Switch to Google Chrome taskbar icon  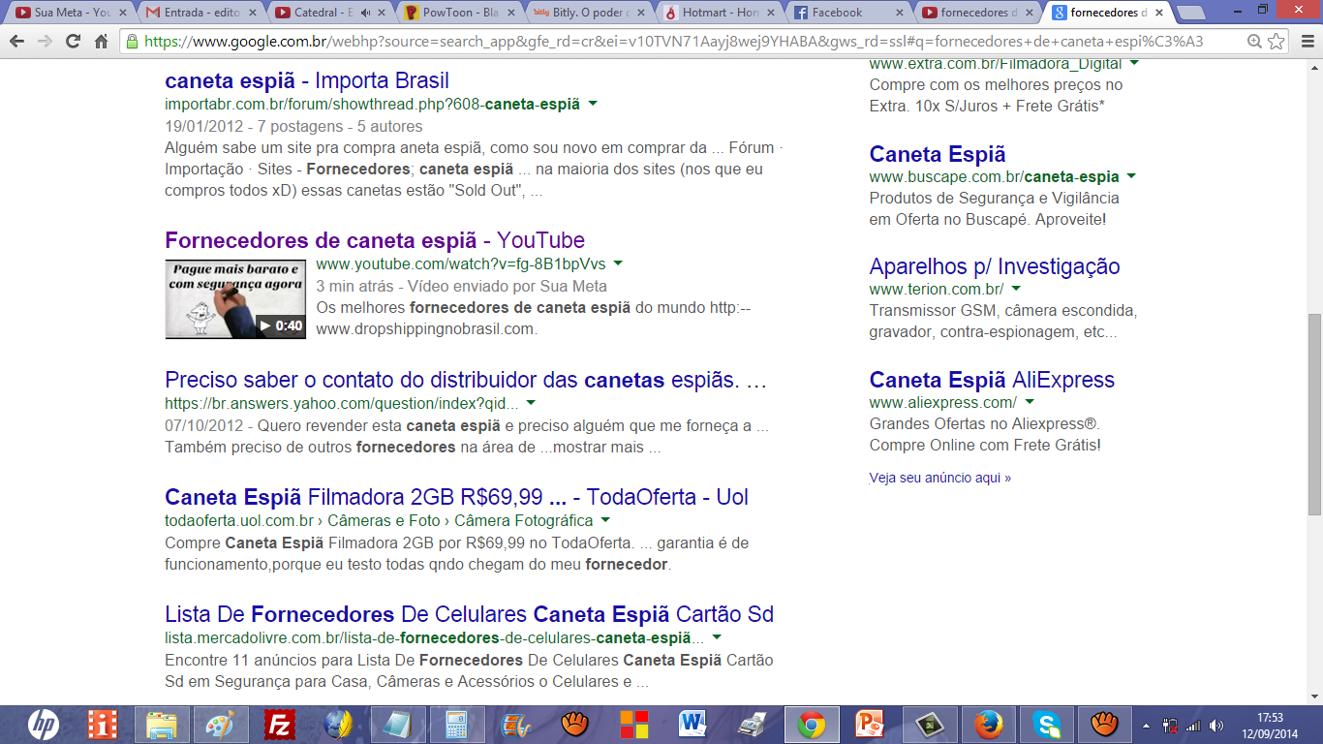[812, 724]
